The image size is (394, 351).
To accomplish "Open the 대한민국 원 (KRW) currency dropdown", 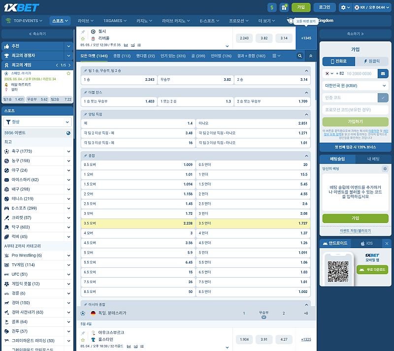I will (x=355, y=85).
